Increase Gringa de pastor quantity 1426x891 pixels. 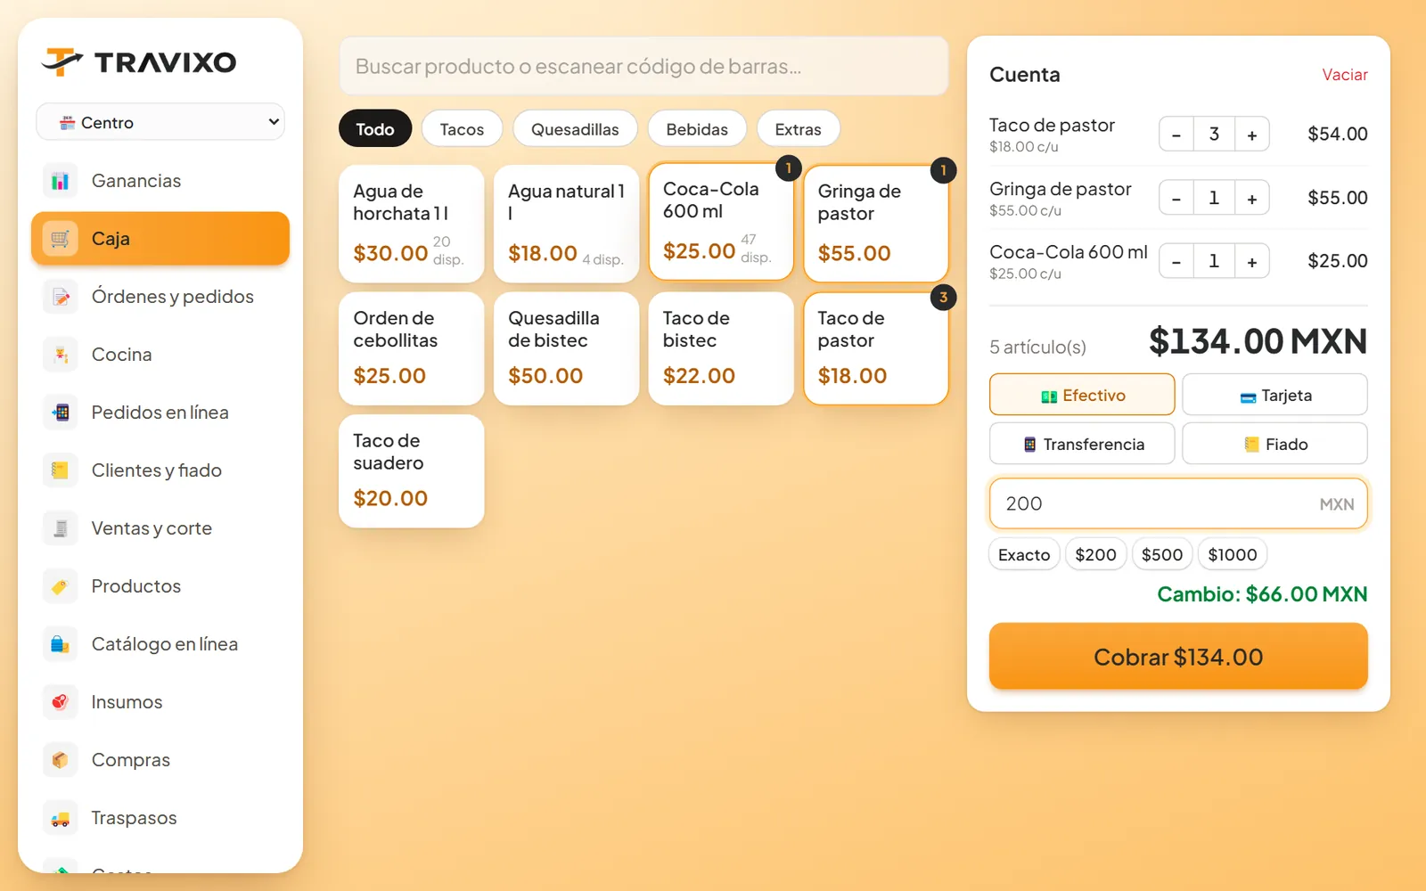(x=1252, y=198)
